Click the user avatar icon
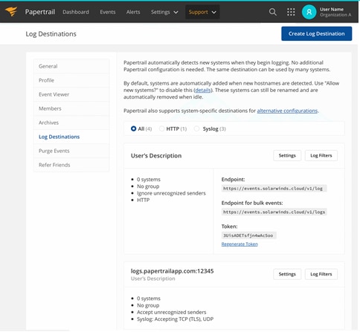The height and width of the screenshot is (332, 360). coord(309,12)
